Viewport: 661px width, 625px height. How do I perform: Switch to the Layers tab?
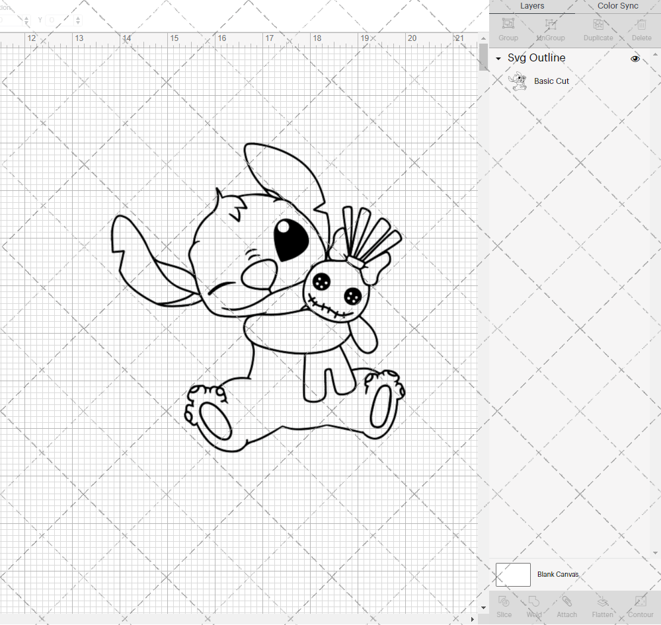click(x=531, y=6)
